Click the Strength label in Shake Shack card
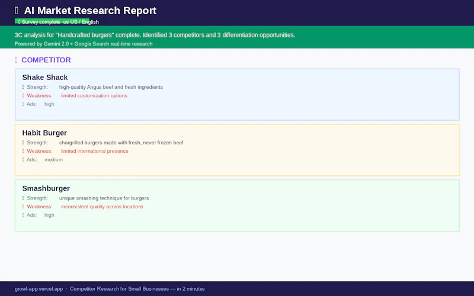Viewport: 474px width, 296px height. (37, 87)
